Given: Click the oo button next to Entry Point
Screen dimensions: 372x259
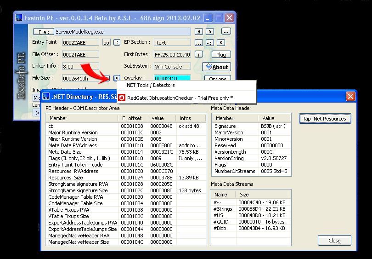Looking at the screenshot, I should (x=106, y=42).
